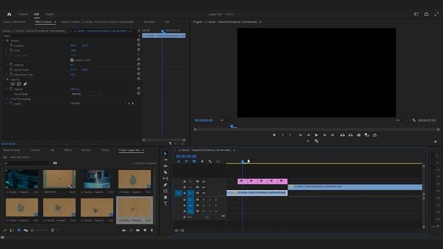Add a marker in the timeline header

[x=202, y=161]
